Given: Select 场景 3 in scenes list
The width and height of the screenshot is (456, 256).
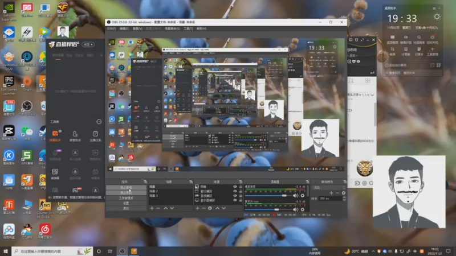Looking at the screenshot, I should tap(170, 196).
